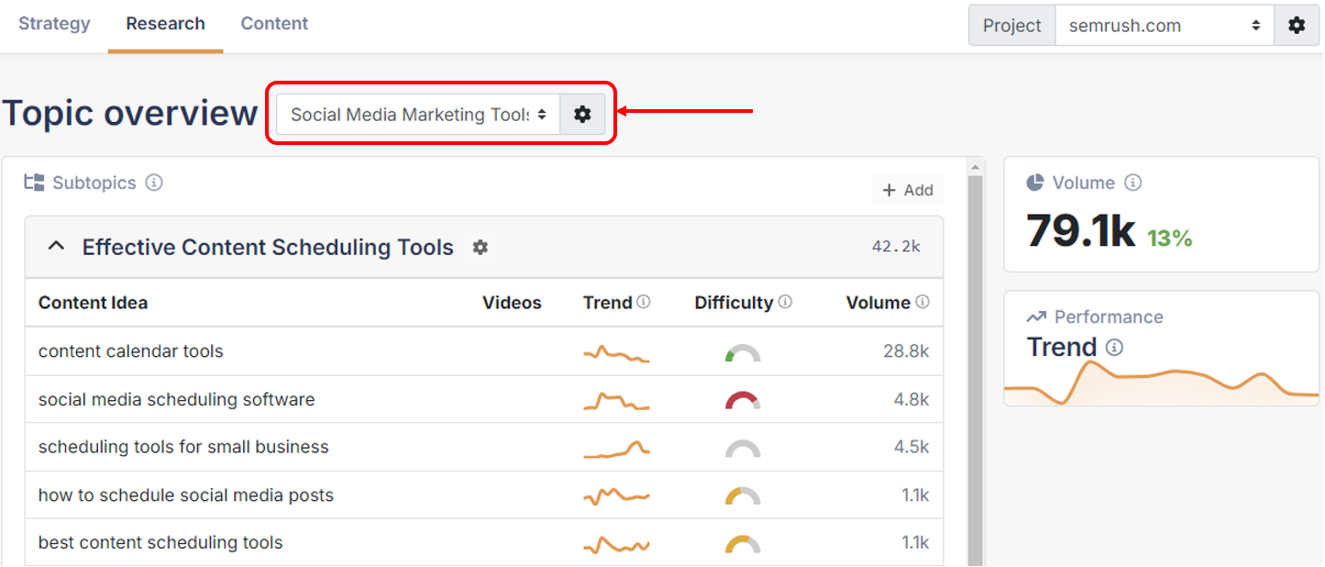Click the Volume column header info icon
The height and width of the screenshot is (567, 1325).
click(x=923, y=301)
